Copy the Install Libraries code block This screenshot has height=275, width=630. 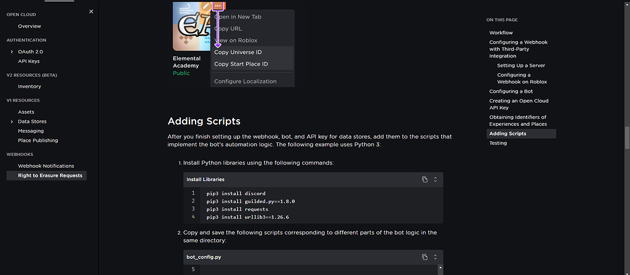(x=425, y=179)
